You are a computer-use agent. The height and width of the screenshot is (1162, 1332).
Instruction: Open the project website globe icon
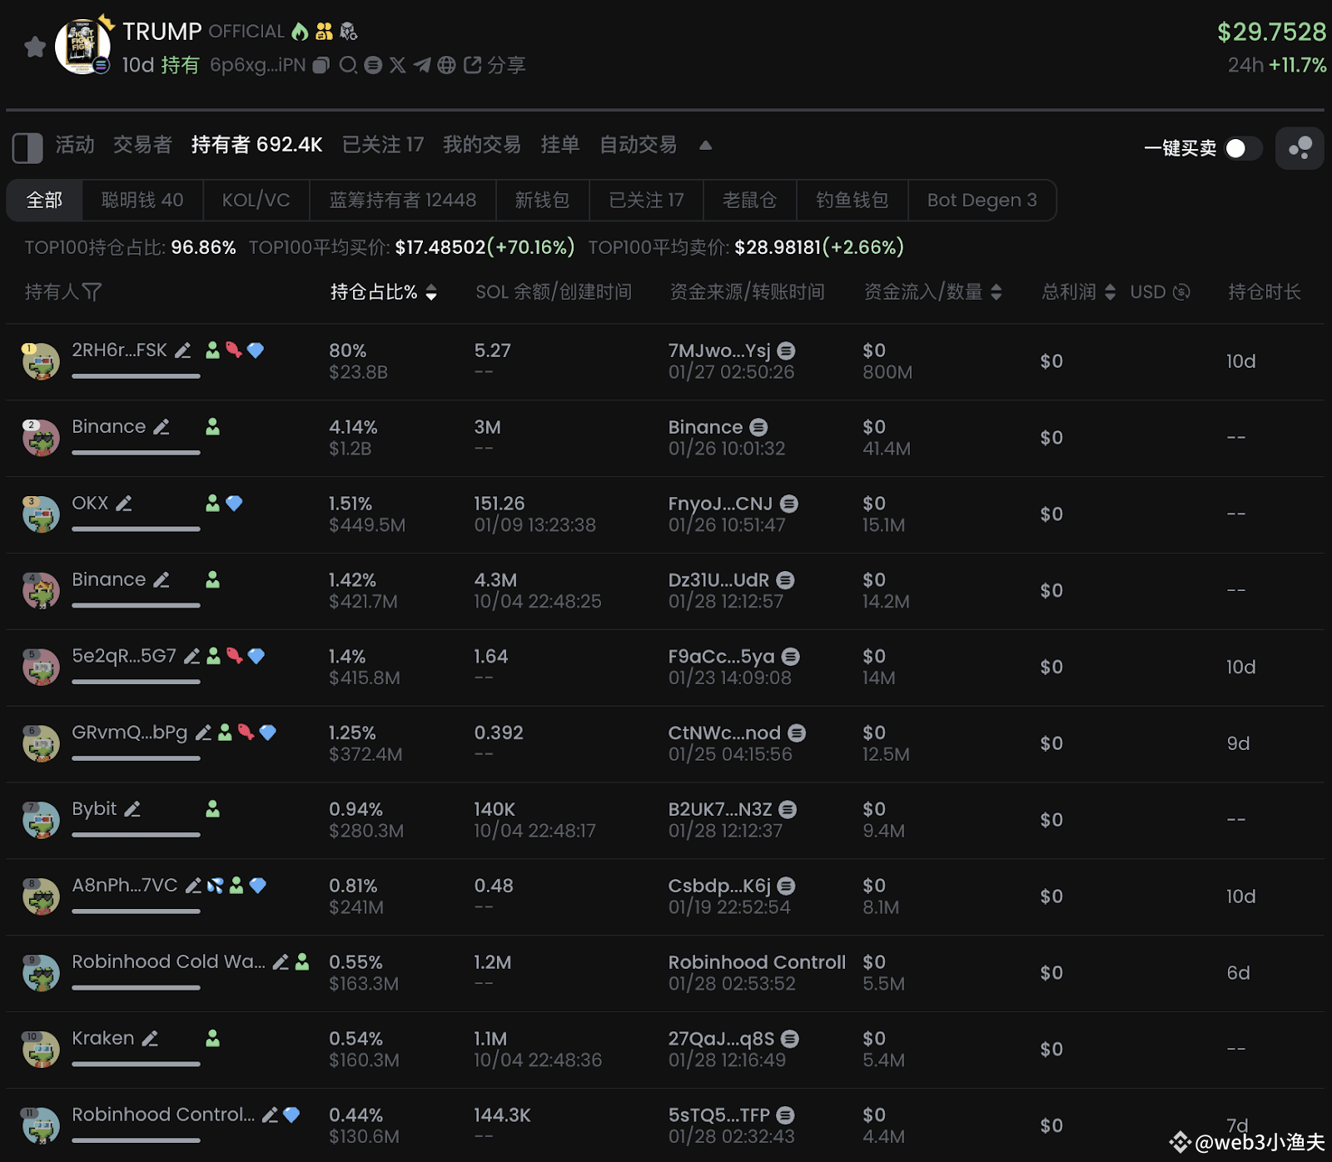click(447, 65)
